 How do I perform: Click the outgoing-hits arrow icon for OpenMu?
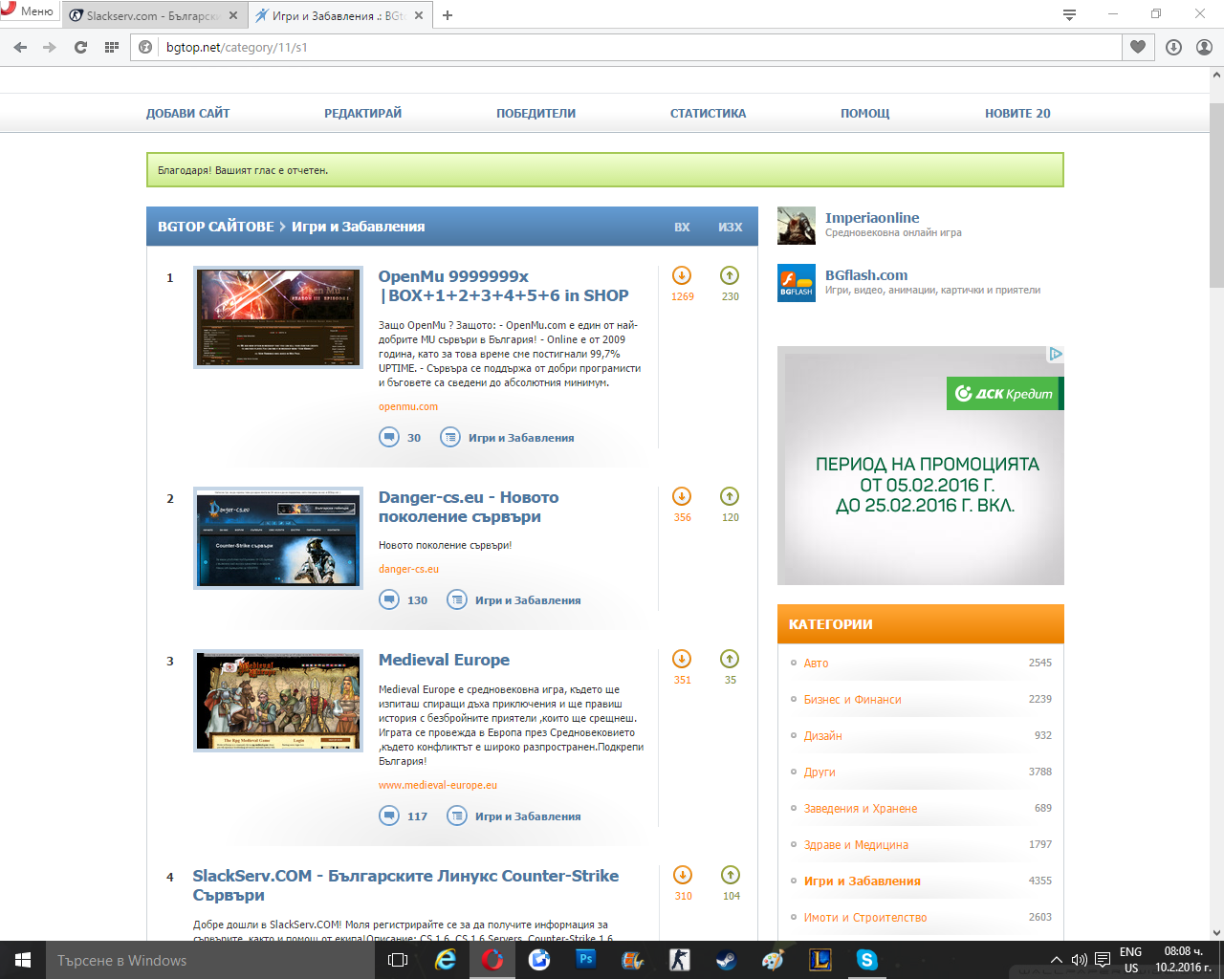tap(730, 275)
